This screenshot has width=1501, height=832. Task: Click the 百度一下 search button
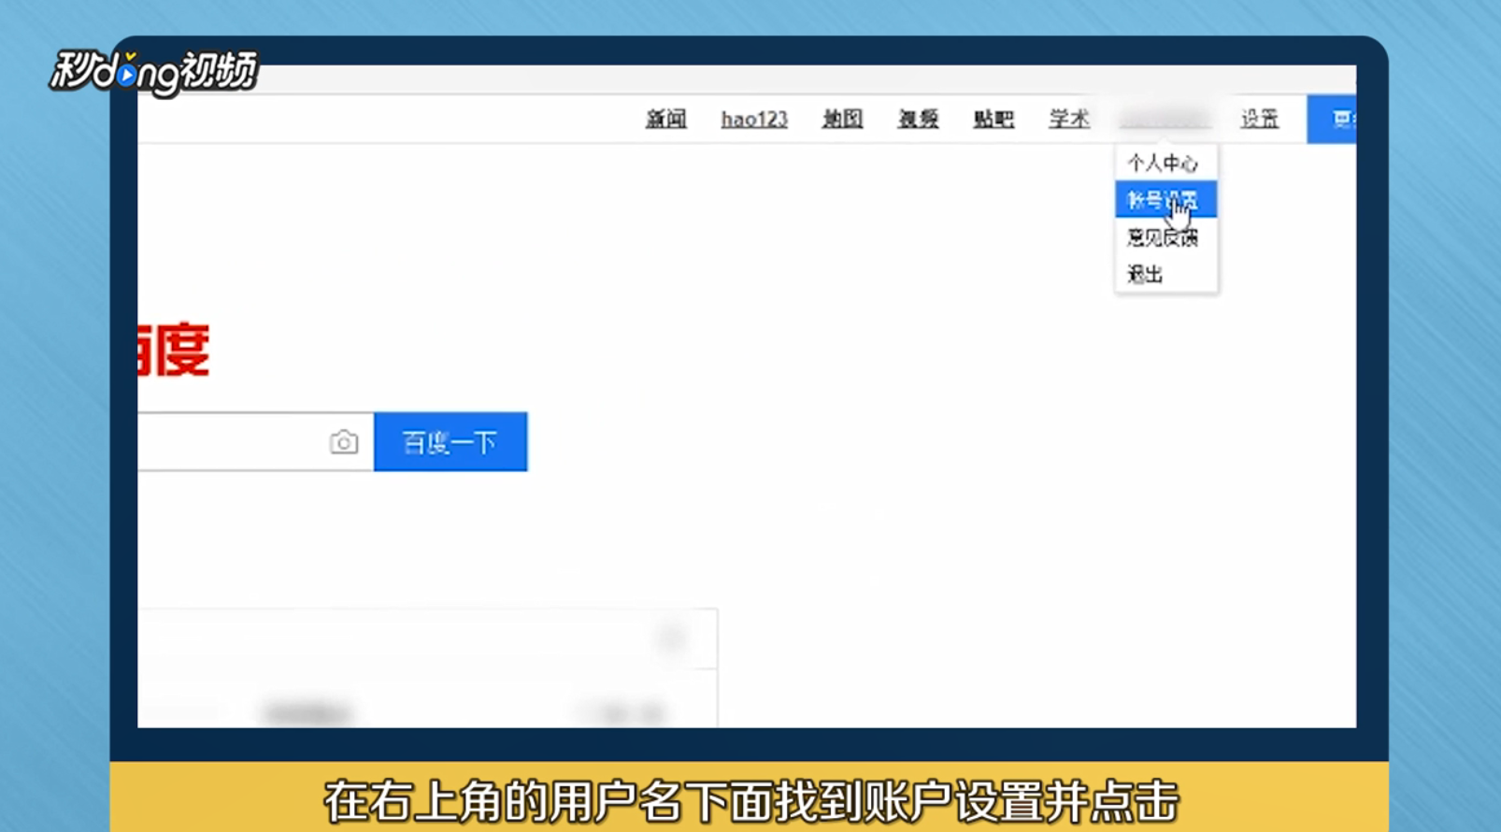pyautogui.click(x=450, y=441)
